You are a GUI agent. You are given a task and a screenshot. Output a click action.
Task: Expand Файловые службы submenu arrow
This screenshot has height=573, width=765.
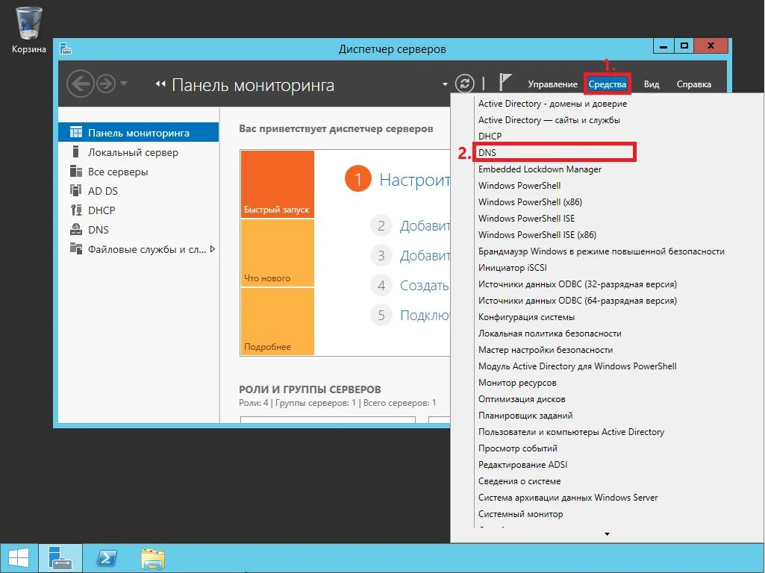[x=212, y=249]
